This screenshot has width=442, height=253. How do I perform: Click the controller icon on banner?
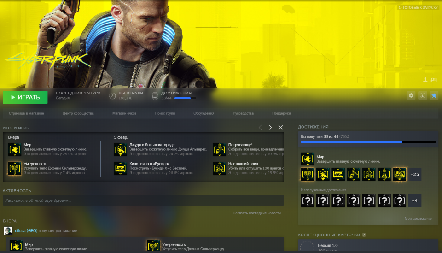(x=434, y=80)
